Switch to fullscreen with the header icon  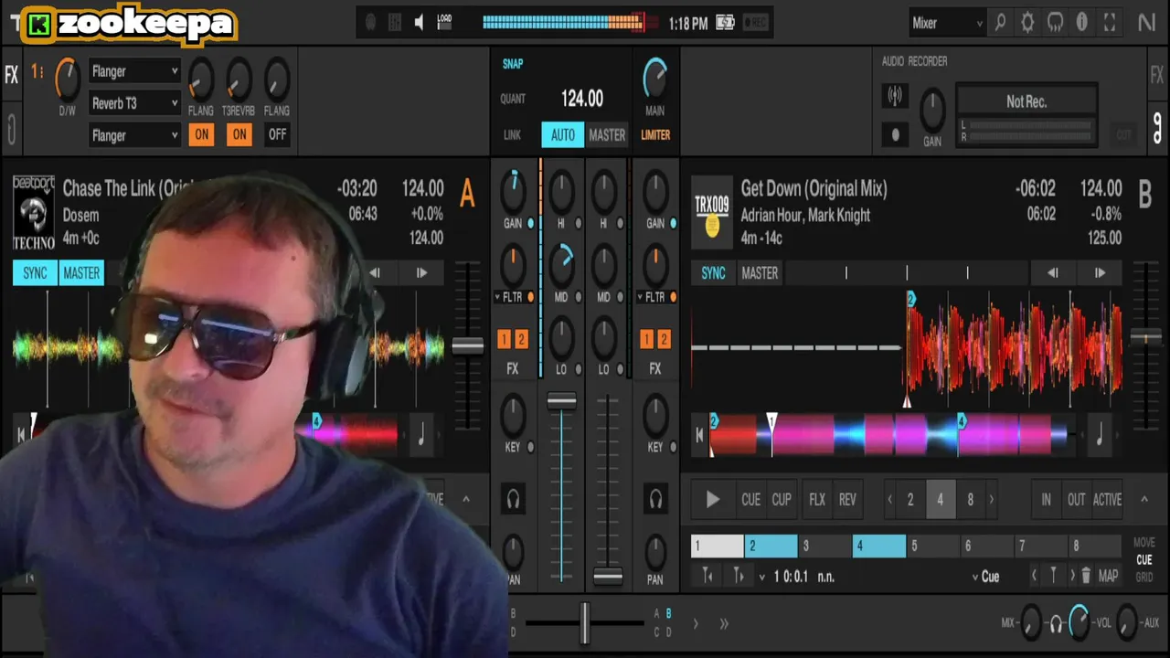point(1110,23)
